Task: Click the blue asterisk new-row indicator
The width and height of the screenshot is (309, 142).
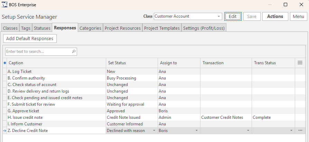Action: [5, 63]
